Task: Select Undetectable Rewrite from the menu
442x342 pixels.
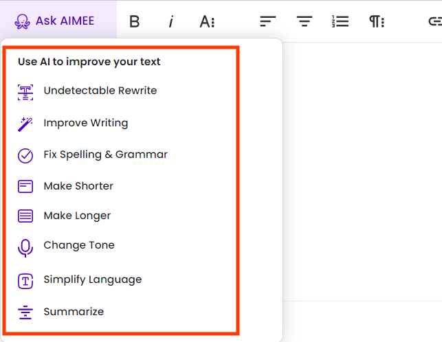Action: pos(100,91)
